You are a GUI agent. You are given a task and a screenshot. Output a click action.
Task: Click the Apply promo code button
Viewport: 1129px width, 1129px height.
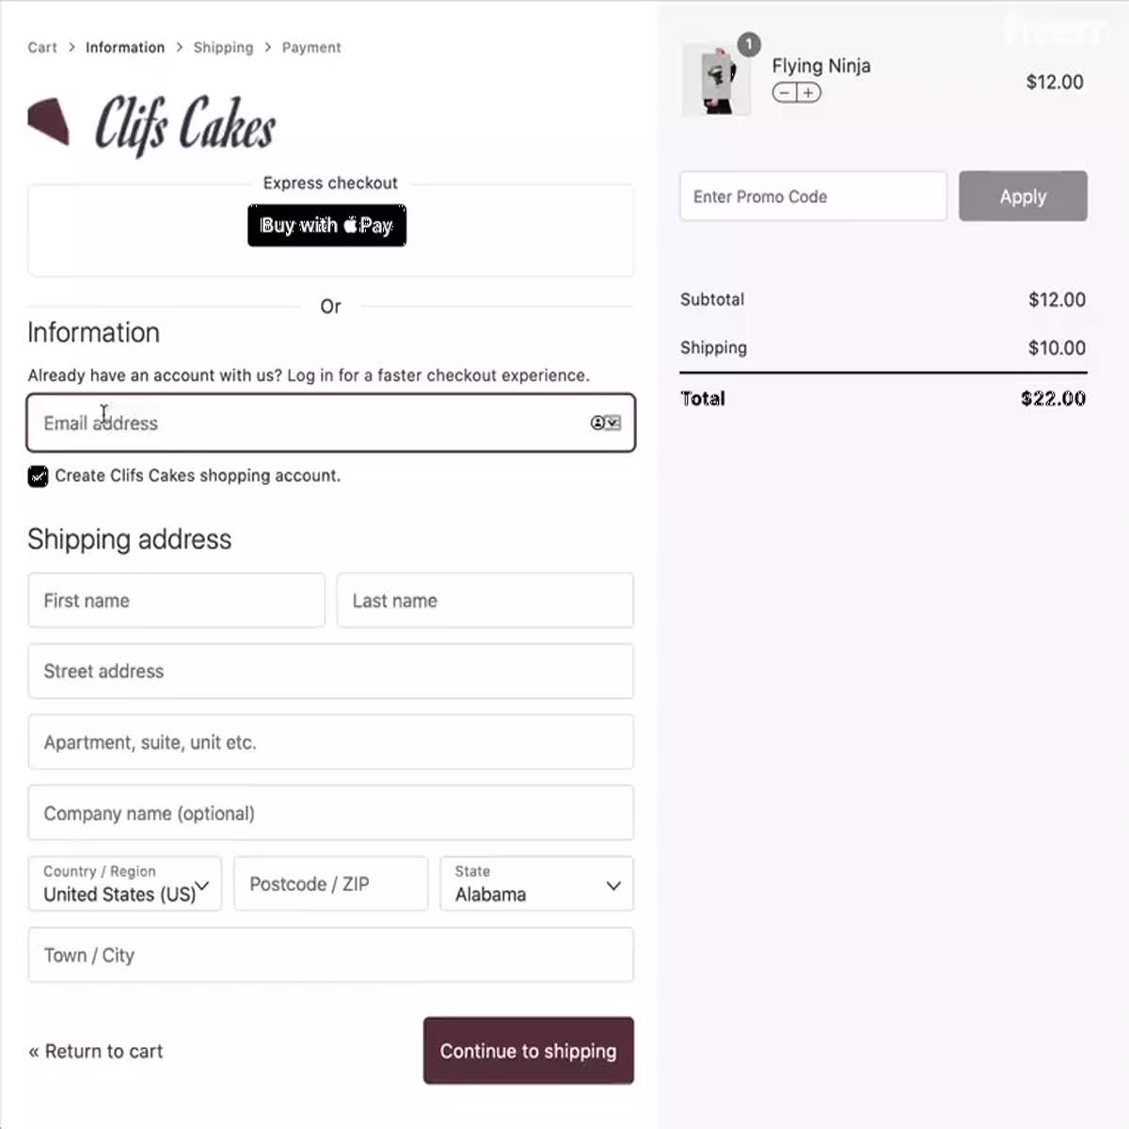click(1023, 196)
